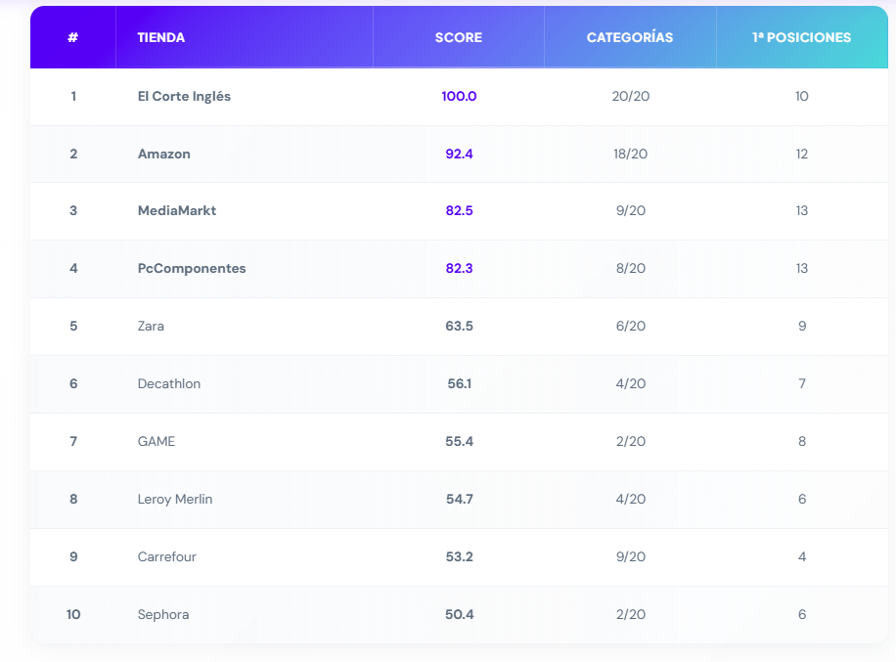Click MediaMarkt's 9/20 categories value

[x=630, y=211]
